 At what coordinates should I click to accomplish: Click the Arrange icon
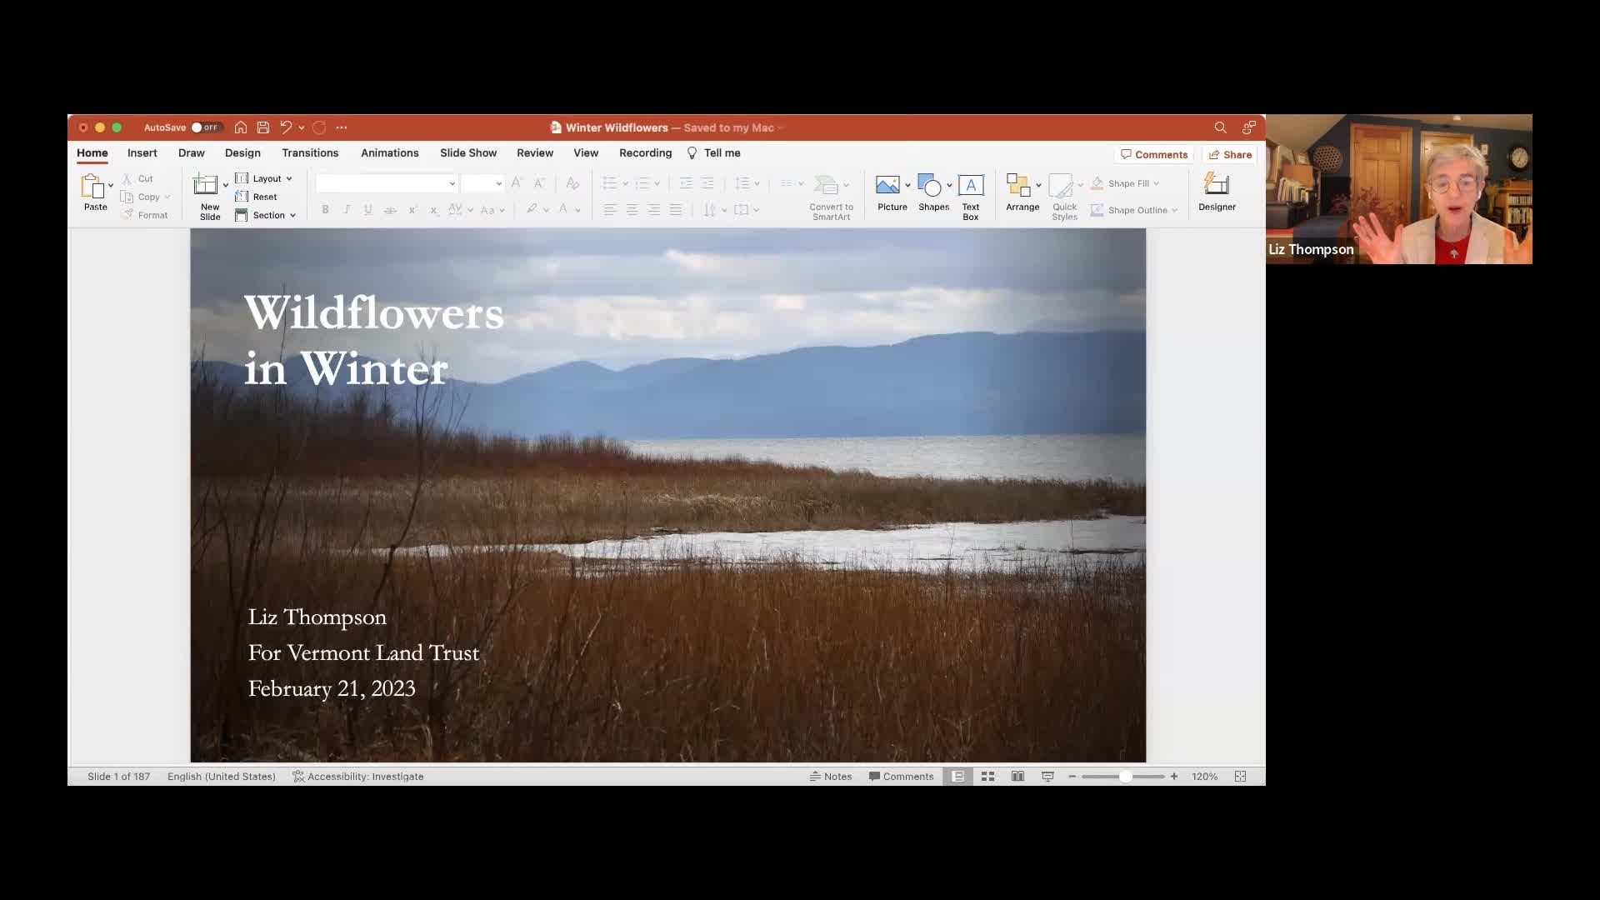pyautogui.click(x=1018, y=185)
